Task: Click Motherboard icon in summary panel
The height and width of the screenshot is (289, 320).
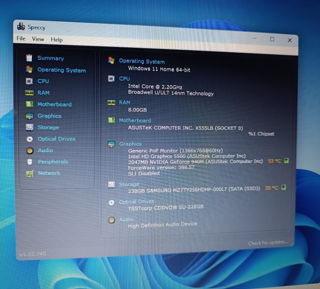Action: click(x=111, y=120)
